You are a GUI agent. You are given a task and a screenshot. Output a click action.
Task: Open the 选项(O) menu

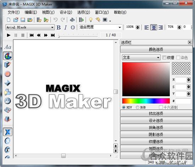[84, 12]
